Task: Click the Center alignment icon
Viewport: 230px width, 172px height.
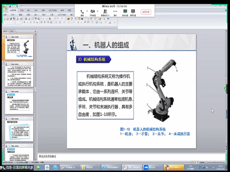Action: pyautogui.click(x=45, y=22)
